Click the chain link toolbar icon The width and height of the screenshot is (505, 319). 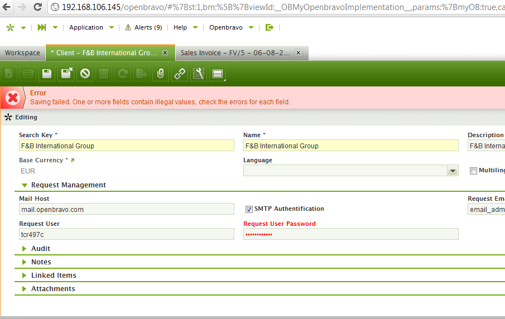(x=179, y=74)
